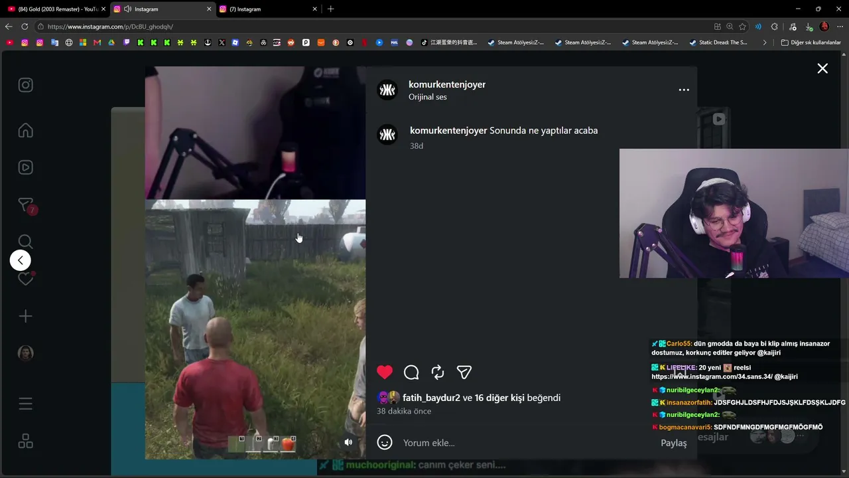Share the post via paper plane icon
The image size is (849, 478).
click(x=464, y=372)
